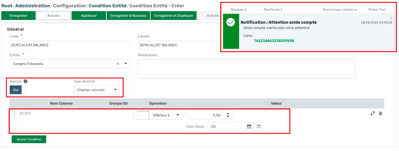
Task: Click the formula icon beside Date Solde
Action: [x=259, y=127]
